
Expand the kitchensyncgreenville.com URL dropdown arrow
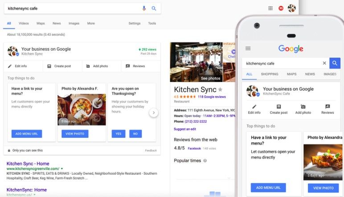coord(62,169)
